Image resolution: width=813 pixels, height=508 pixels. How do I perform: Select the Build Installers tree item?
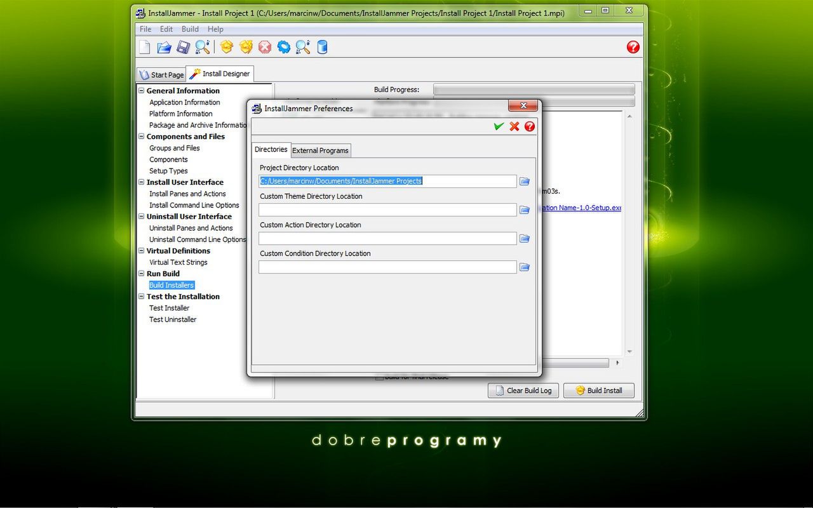click(x=171, y=285)
